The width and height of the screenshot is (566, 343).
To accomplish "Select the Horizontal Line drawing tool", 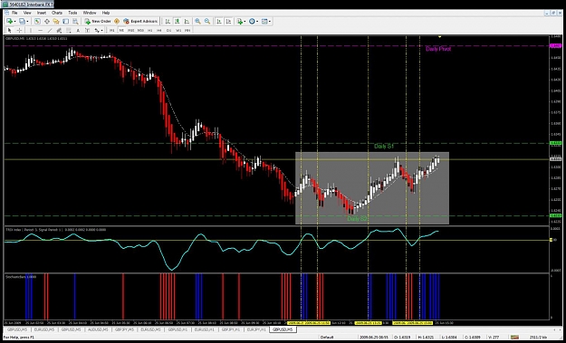I will tap(41, 30).
